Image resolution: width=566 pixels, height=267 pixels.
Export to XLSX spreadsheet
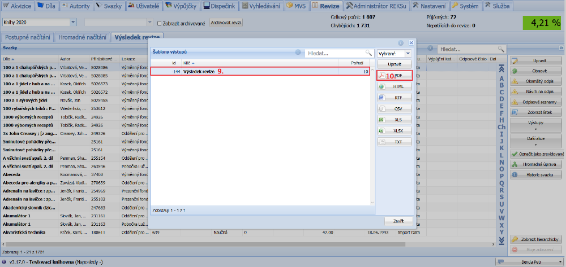coord(394,130)
